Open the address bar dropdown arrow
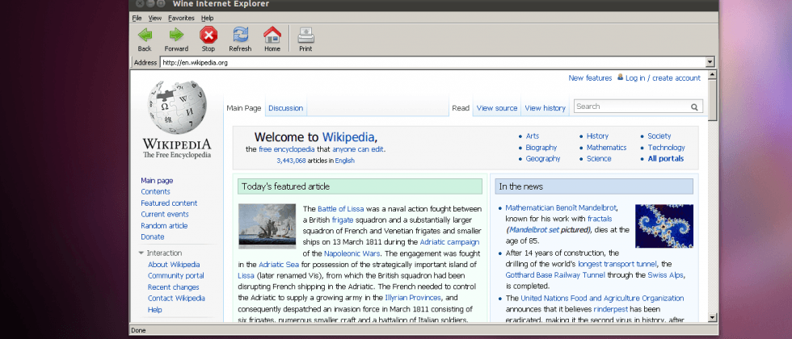The width and height of the screenshot is (792, 339). click(x=710, y=62)
